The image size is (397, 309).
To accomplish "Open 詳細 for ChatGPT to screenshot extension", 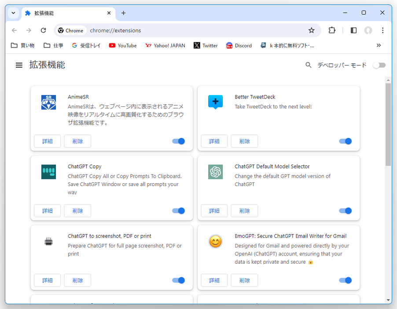I will pyautogui.click(x=48, y=280).
